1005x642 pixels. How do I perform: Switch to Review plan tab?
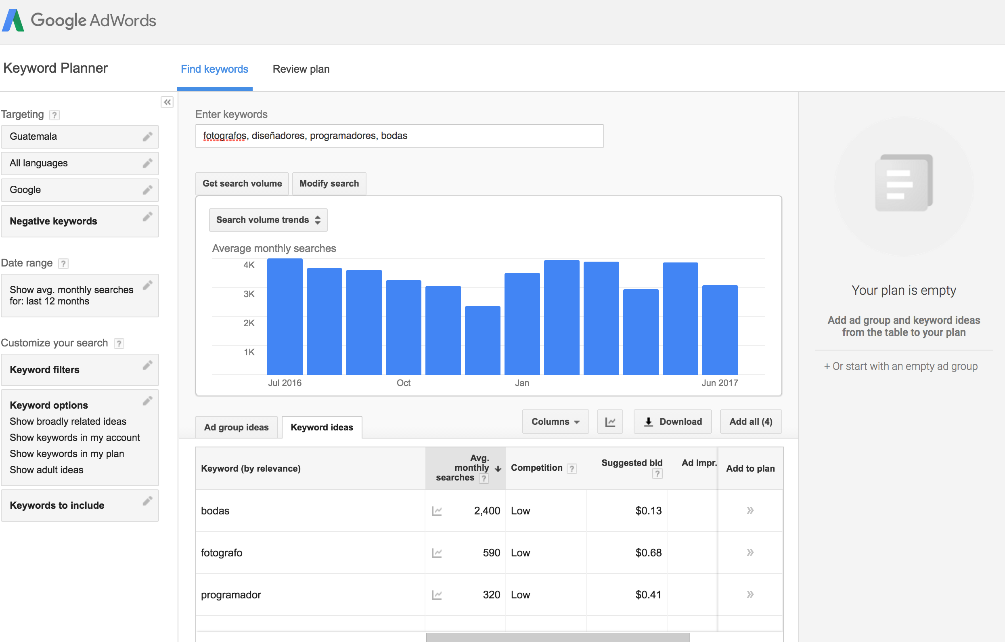coord(301,69)
